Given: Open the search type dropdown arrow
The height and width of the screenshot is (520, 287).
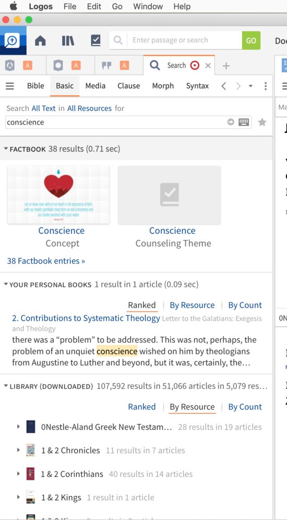Looking at the screenshot, I should [250, 86].
